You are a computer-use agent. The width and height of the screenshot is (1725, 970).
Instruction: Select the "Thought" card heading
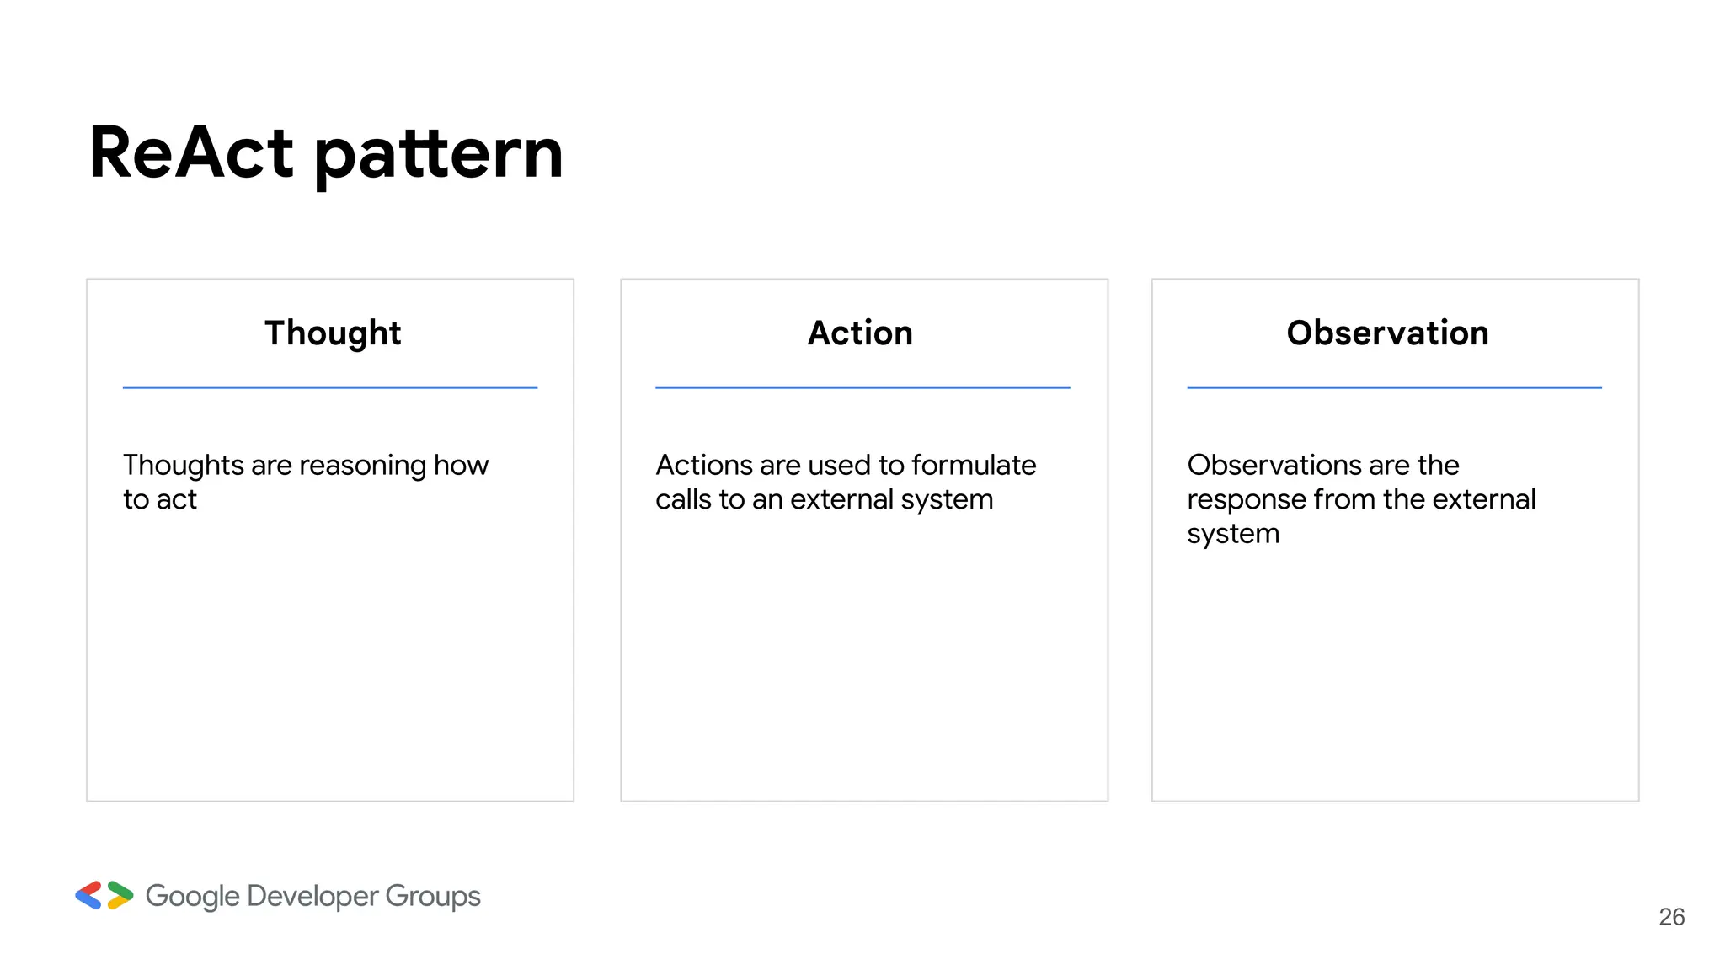click(x=333, y=333)
